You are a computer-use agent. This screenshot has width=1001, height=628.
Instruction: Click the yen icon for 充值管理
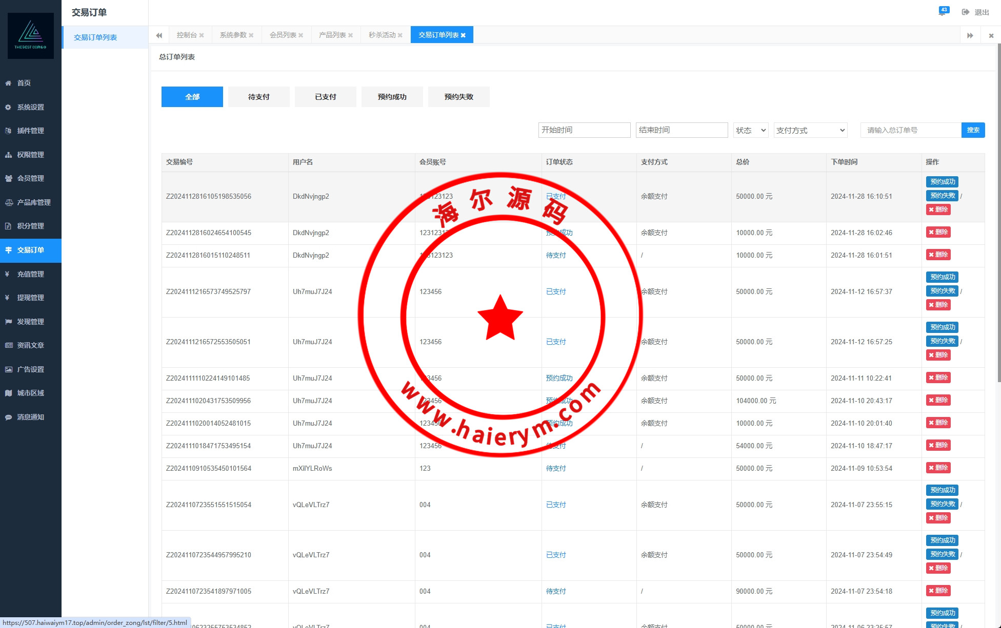(x=7, y=274)
